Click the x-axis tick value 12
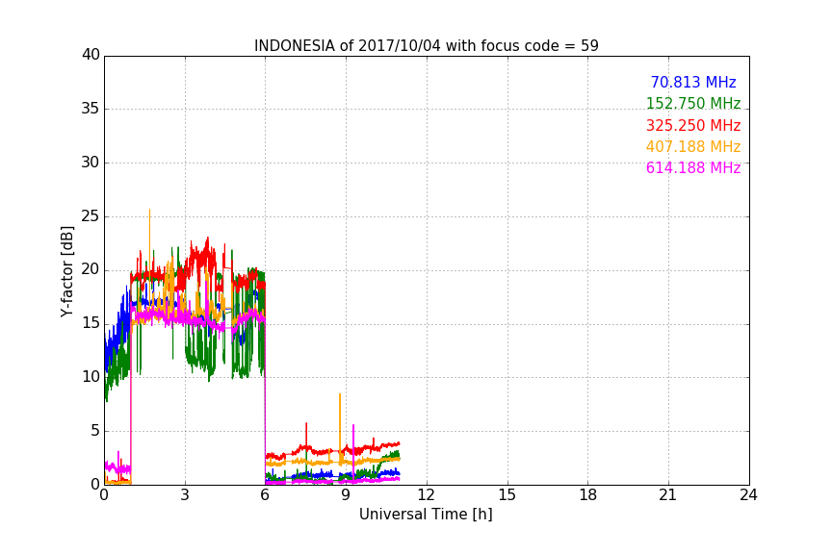This screenshot has width=832, height=554. [x=427, y=495]
